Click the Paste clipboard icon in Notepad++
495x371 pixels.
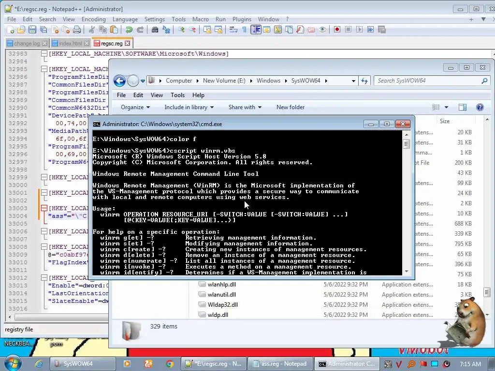[114, 29]
